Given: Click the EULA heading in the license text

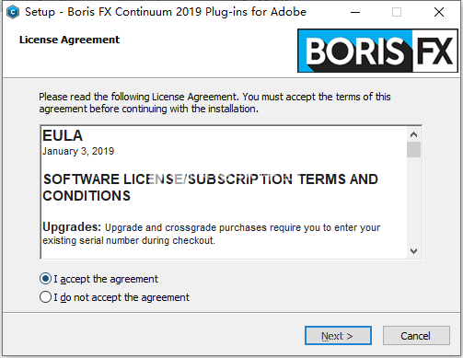Looking at the screenshot, I should tap(63, 135).
